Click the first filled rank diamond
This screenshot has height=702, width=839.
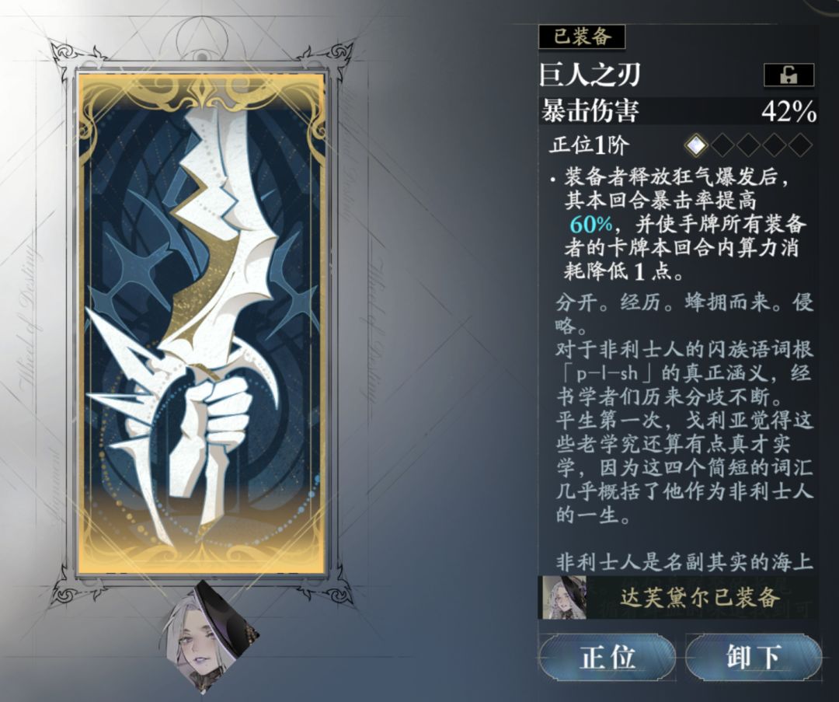695,145
